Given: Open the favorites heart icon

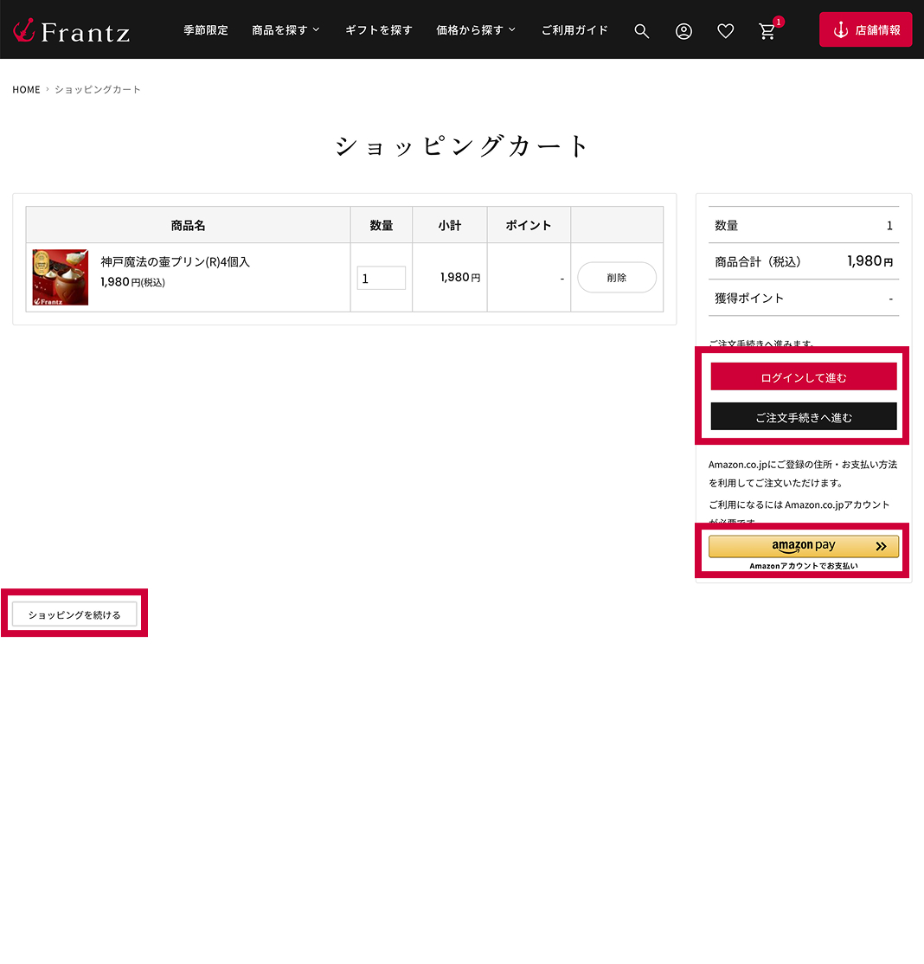Looking at the screenshot, I should click(725, 31).
